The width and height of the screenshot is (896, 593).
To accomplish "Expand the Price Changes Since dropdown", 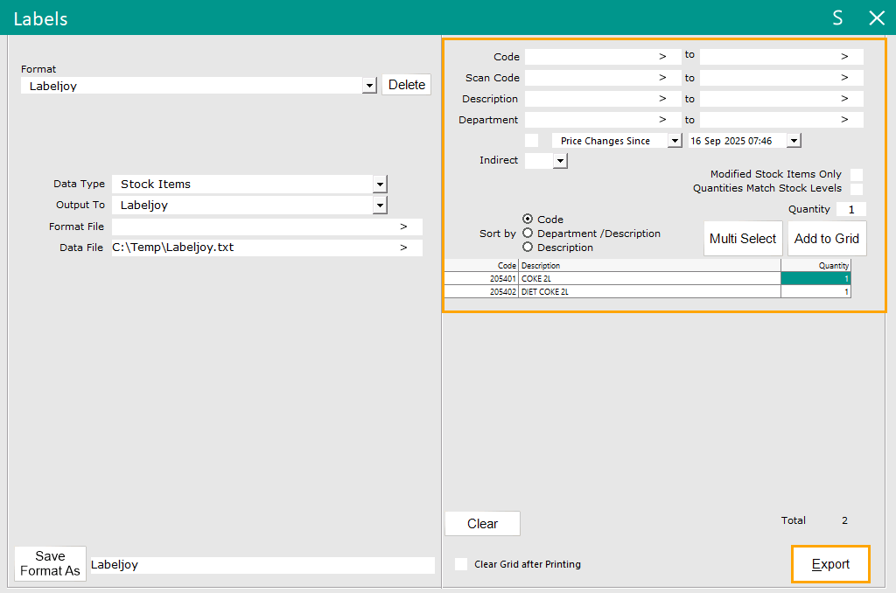I will click(x=674, y=141).
